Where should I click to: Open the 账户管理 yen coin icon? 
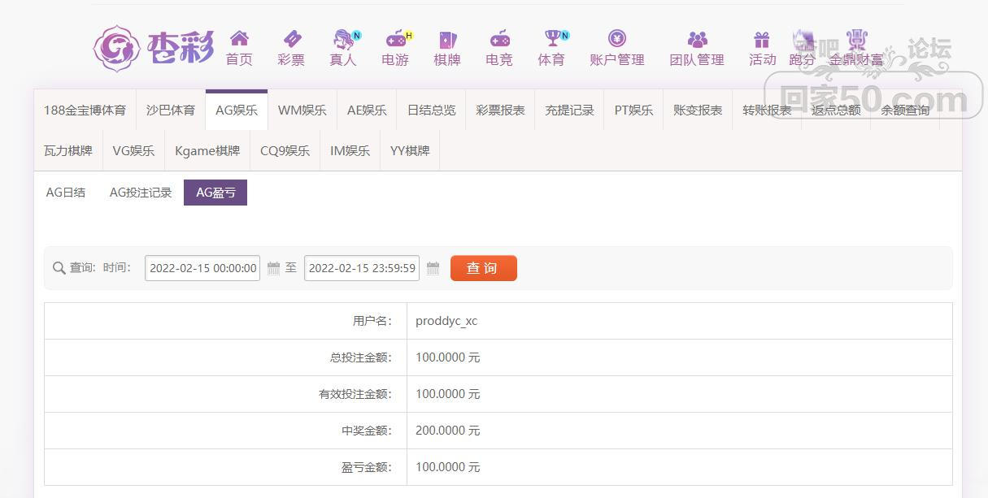coord(617,38)
